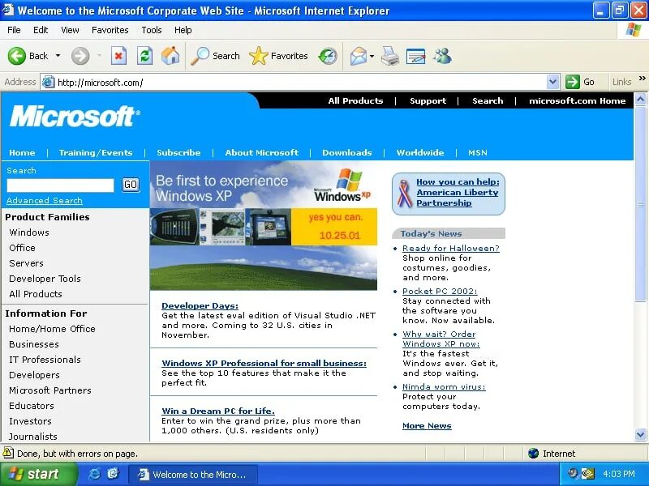Click the Stop loading icon
The image size is (649, 486).
[118, 56]
